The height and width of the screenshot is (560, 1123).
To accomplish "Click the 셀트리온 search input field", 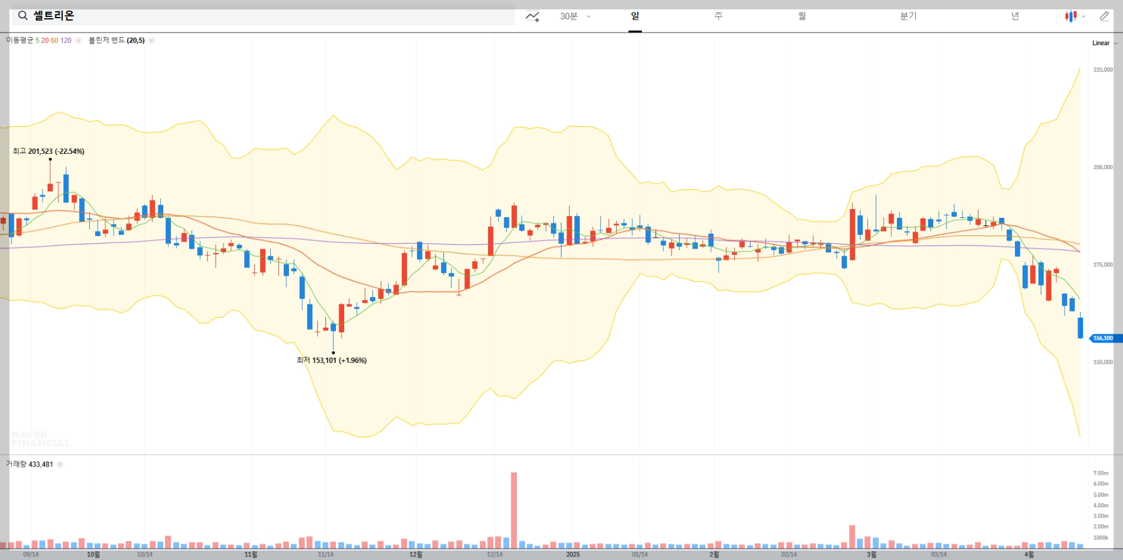I will 263,16.
